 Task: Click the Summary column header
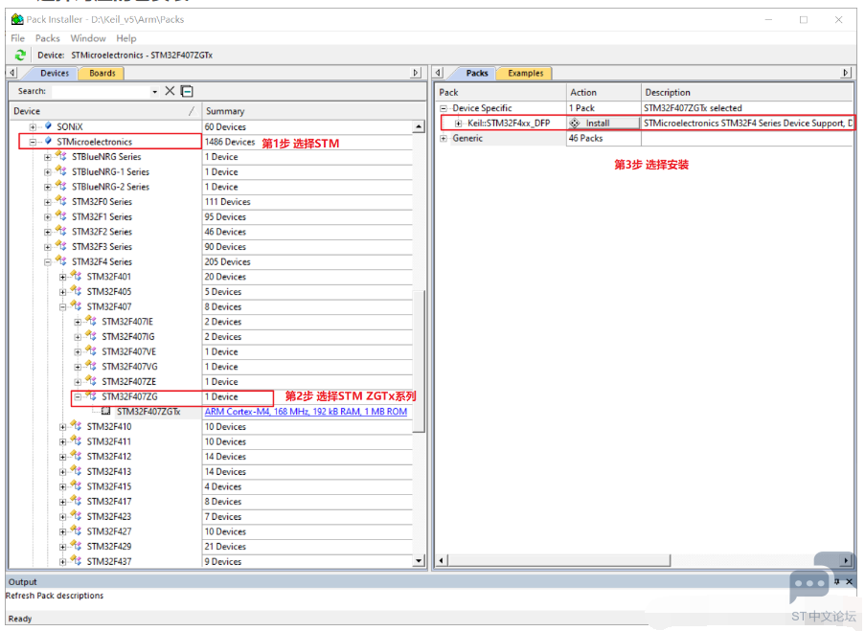click(x=307, y=111)
